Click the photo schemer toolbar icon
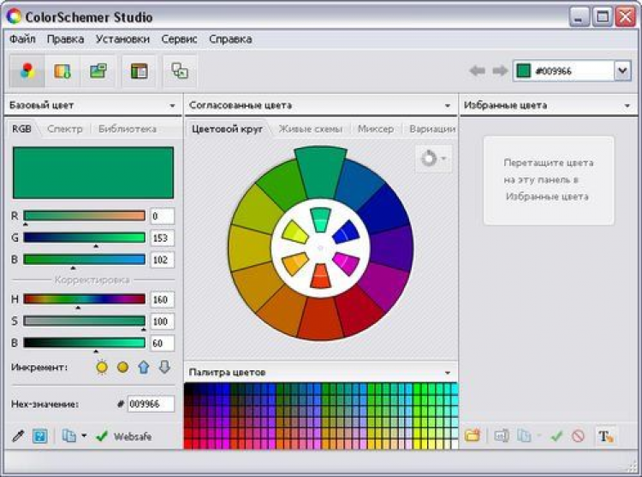 [x=98, y=71]
